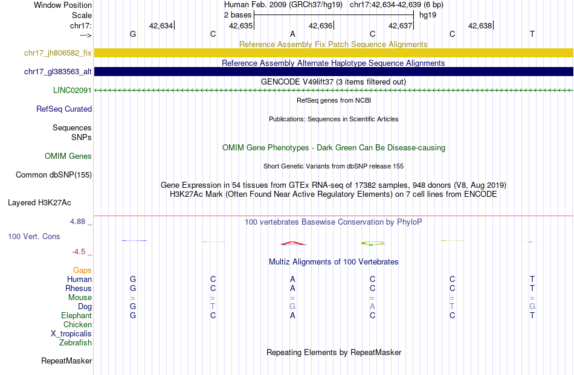Click the olive oval PhyloP mark in the conservation track
Screen dimensions: 574x375
[373, 243]
